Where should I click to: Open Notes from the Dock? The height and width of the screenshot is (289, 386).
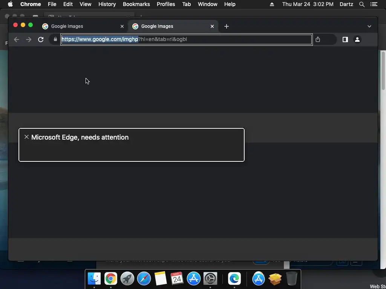click(161, 278)
